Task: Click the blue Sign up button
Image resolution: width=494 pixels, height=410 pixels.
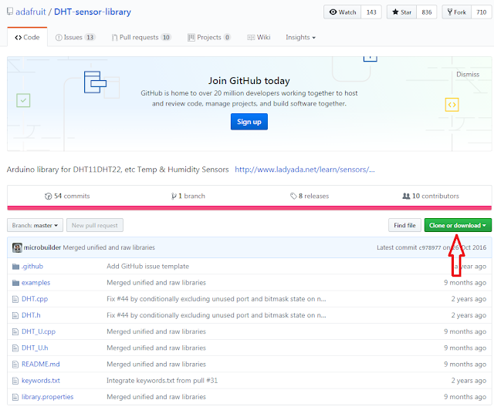Action: tap(249, 122)
